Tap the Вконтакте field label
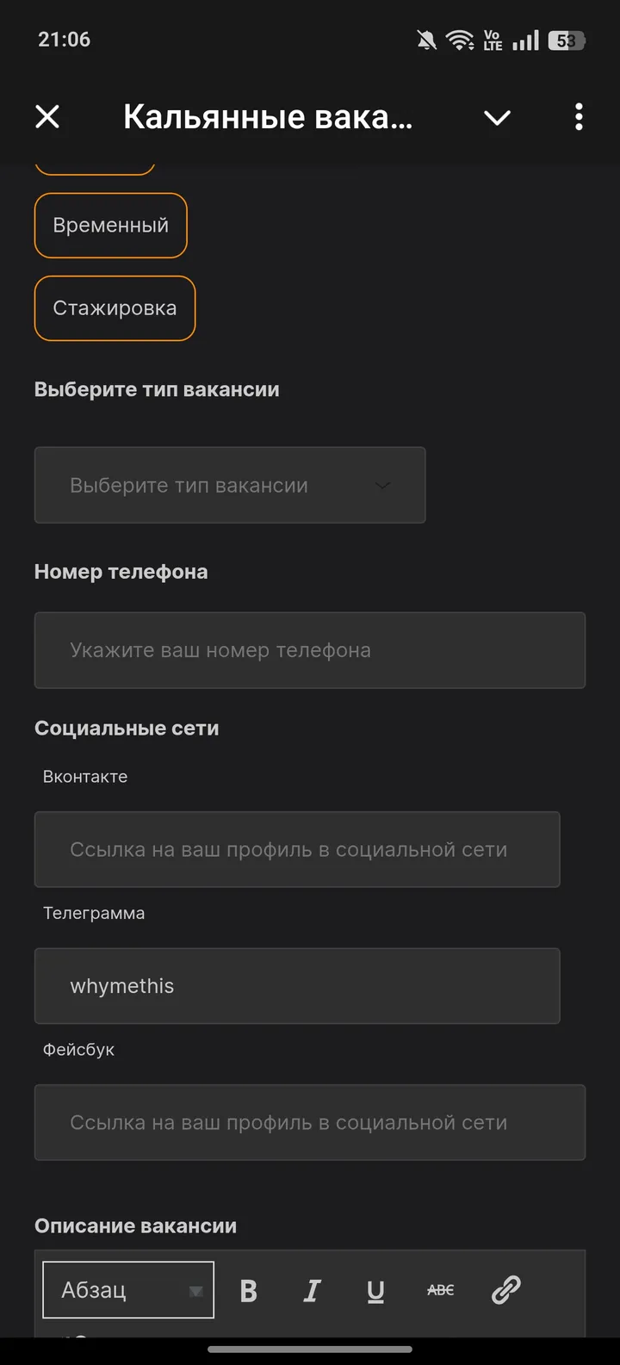The image size is (620, 1365). (84, 776)
